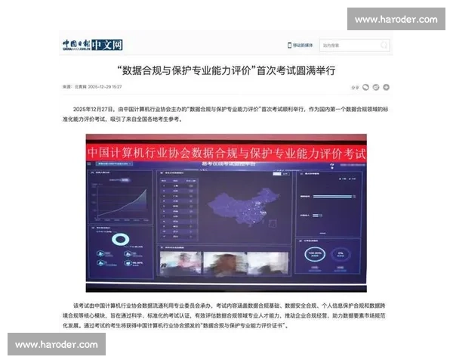This screenshot has height=363, width=453.
Task: Open the exam monitoring dashboard photo
Action: coord(226,213)
